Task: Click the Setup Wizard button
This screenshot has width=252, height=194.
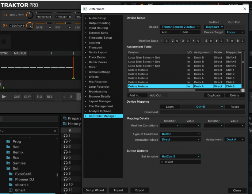Action: (x=95, y=190)
